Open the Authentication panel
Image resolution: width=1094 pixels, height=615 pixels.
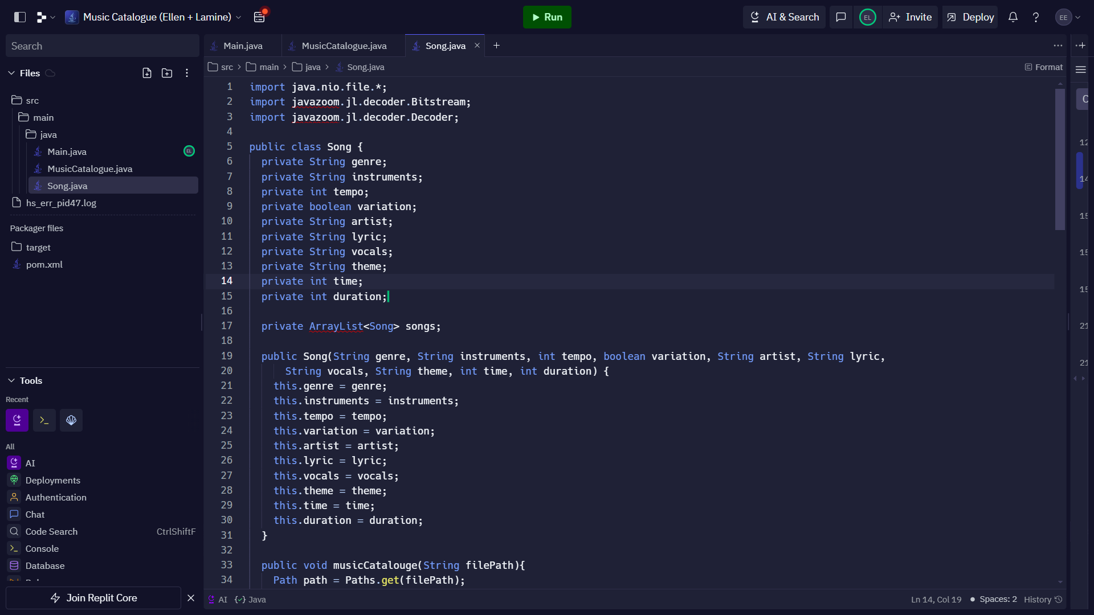click(56, 497)
